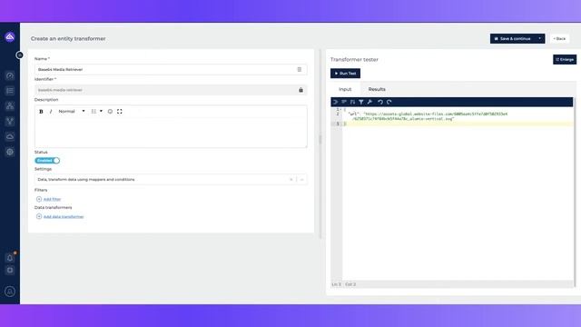This screenshot has width=581, height=327.
Task: Click plus icon beside Add data transformer
Action: click(x=39, y=216)
